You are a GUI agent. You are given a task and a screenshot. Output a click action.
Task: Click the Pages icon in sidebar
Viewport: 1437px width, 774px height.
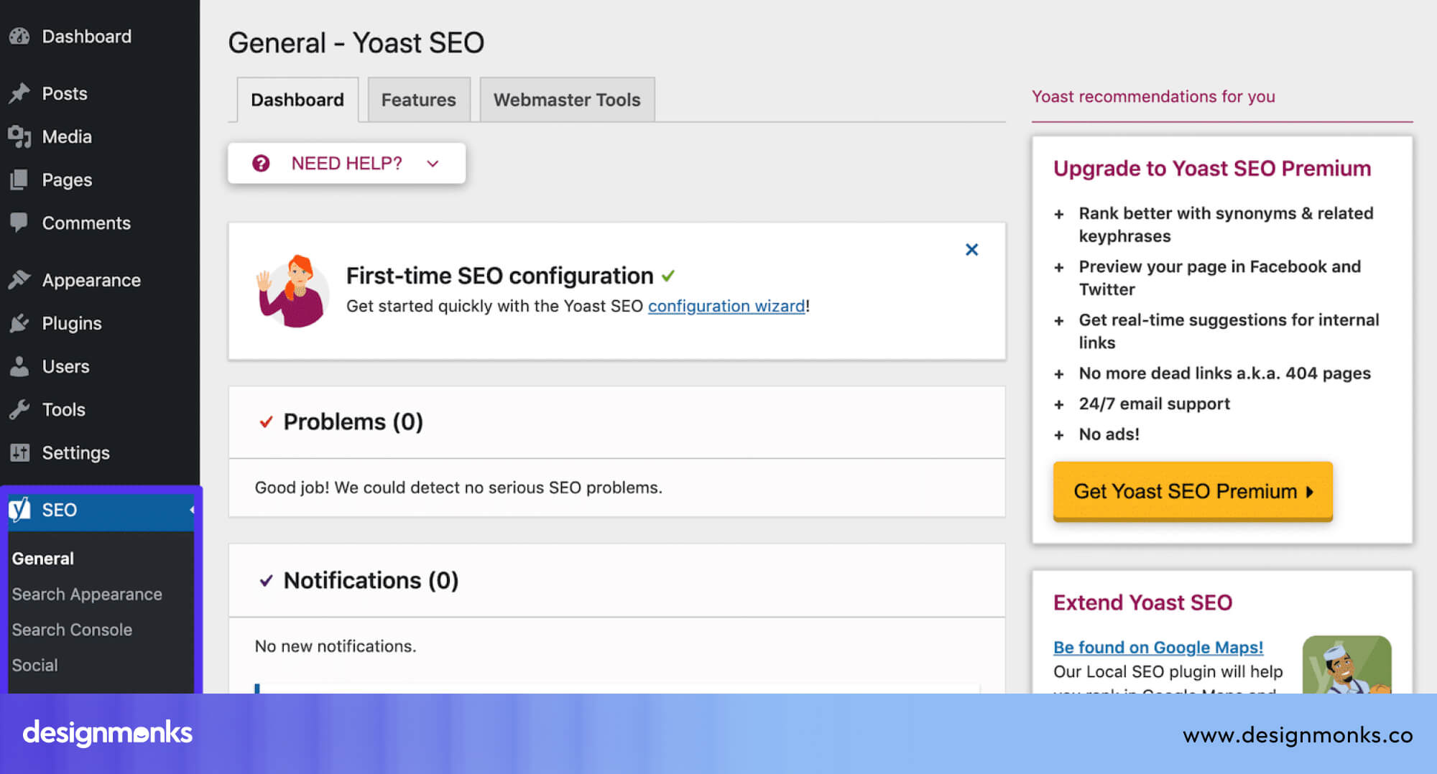click(x=20, y=179)
